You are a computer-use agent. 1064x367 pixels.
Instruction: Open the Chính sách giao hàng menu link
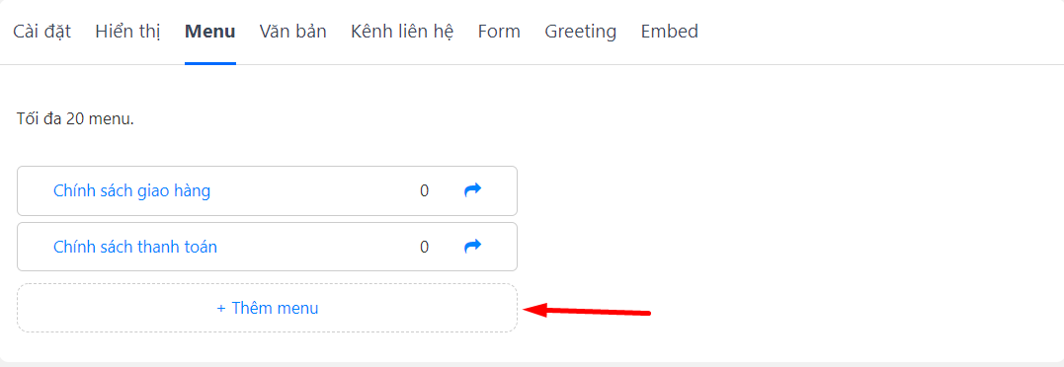pyautogui.click(x=131, y=191)
